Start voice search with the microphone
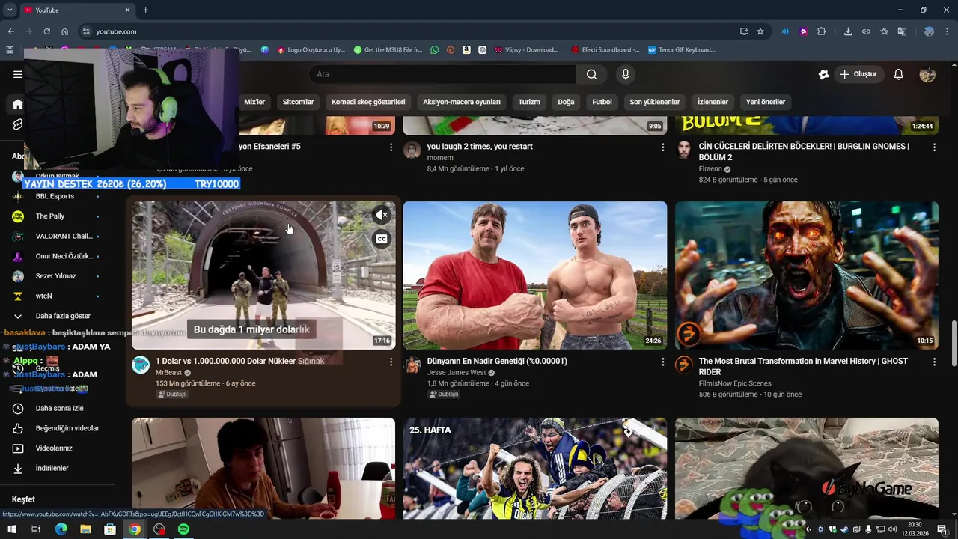958x539 pixels. click(x=626, y=74)
